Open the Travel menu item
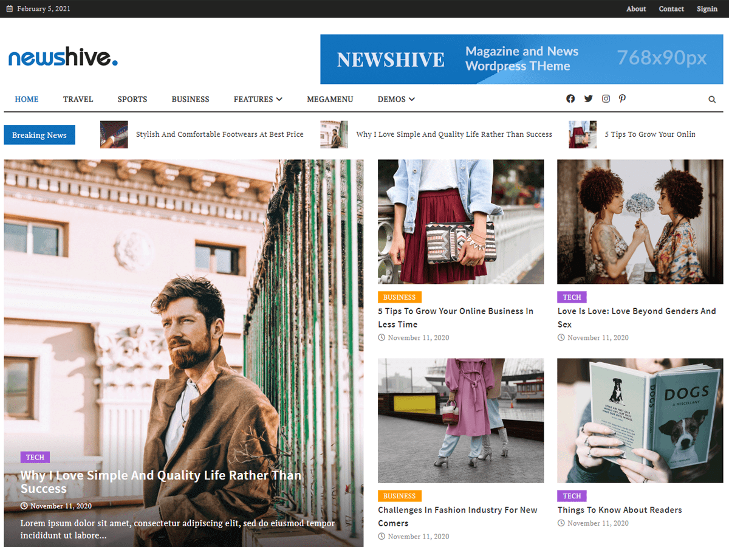729x547 pixels. (78, 99)
